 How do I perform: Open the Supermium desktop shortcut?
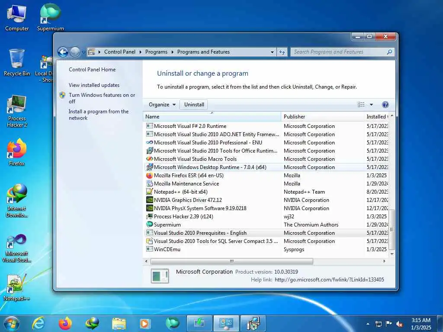[50, 17]
